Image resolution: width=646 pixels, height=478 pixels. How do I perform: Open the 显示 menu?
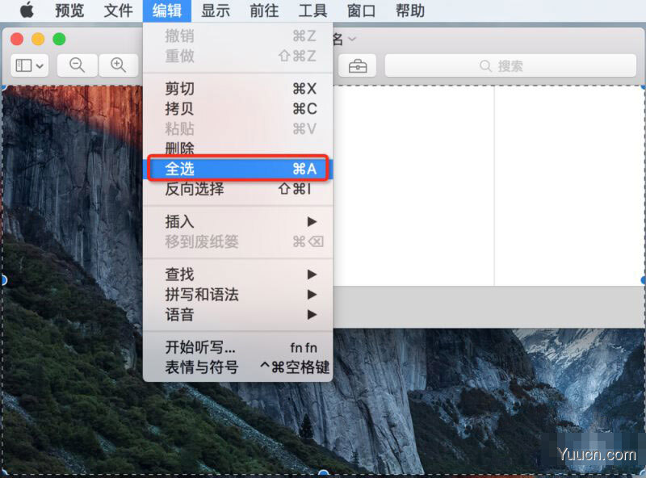click(x=216, y=10)
